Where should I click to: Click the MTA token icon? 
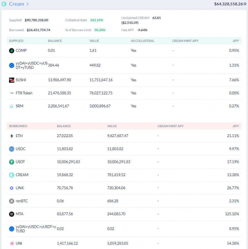[x=11, y=214]
